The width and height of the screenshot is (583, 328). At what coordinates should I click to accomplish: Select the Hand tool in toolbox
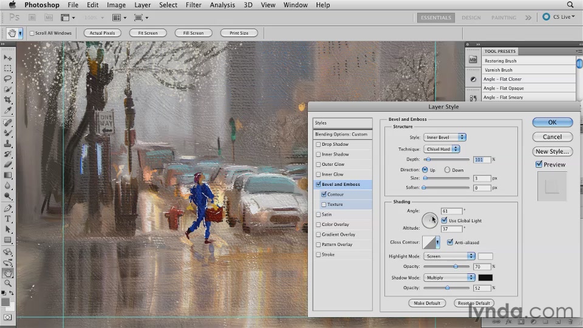[x=7, y=273]
